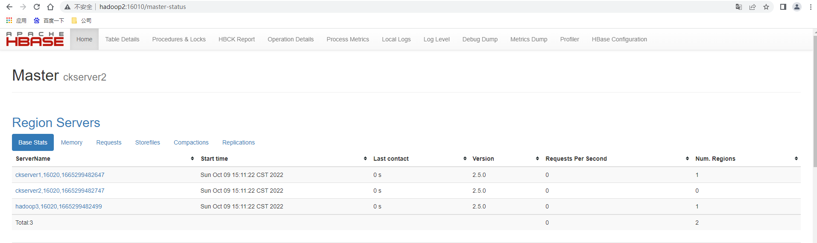Open HBase Configuration page
This screenshot has width=817, height=243.
(x=619, y=39)
